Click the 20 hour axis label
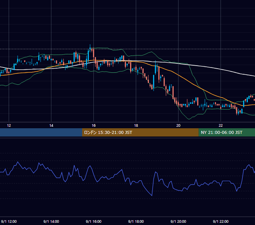Screen dimensions: 255x225 tap(178, 126)
